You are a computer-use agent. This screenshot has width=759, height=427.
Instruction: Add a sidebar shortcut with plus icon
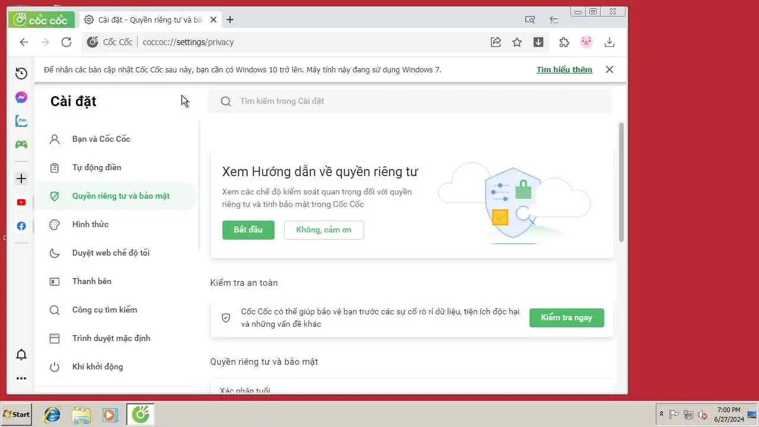coord(21,179)
